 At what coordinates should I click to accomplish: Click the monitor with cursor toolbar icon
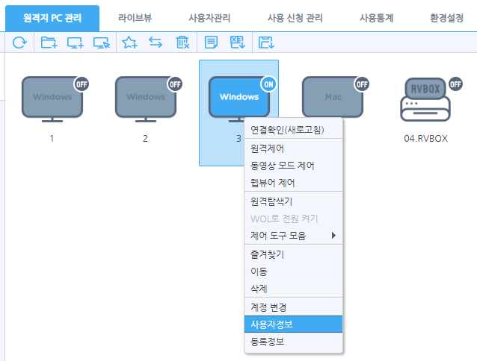coord(102,43)
